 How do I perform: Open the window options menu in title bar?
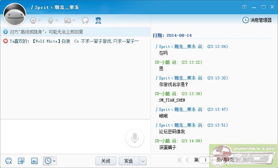tap(244, 7)
